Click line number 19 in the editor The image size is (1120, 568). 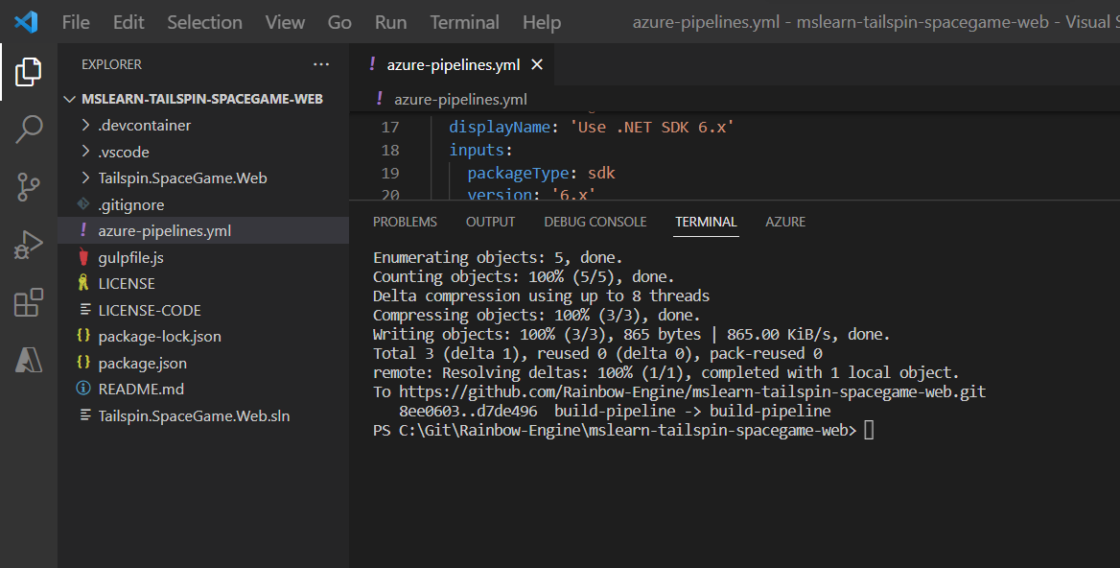pos(390,173)
